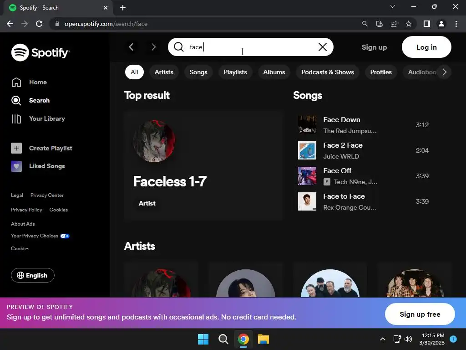Toggle Your Privacy Choices switch icon
Image resolution: width=466 pixels, height=350 pixels.
(65, 236)
